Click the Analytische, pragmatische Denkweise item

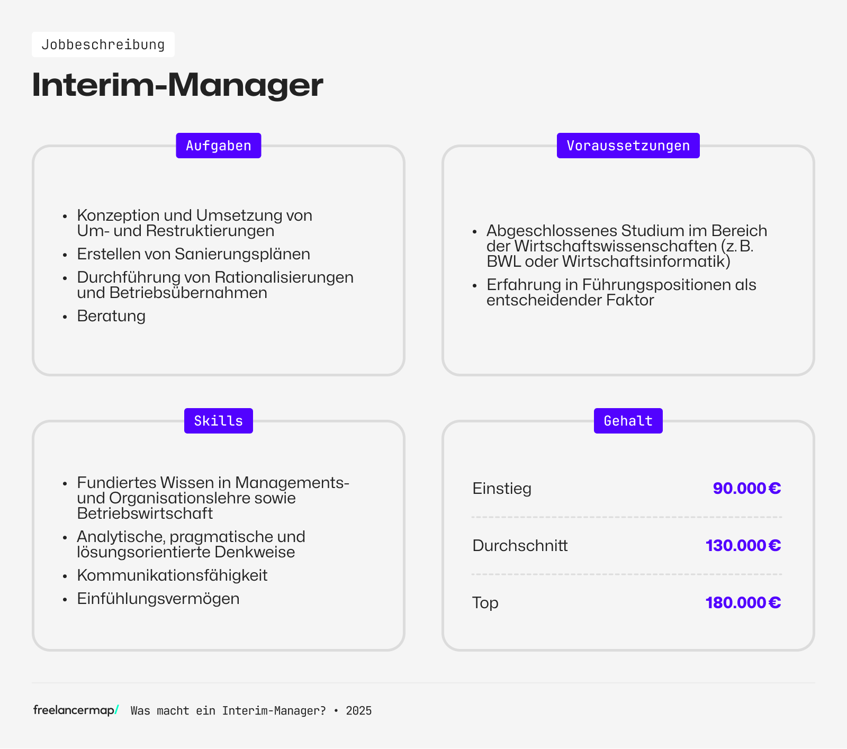pyautogui.click(x=191, y=544)
